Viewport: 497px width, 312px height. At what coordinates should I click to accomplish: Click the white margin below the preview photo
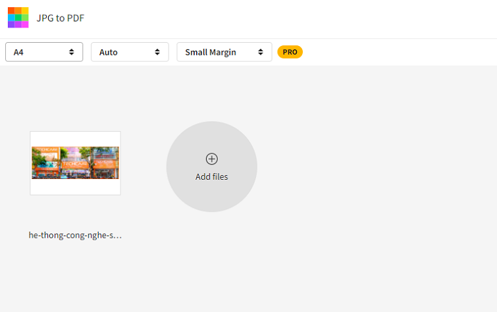[75, 187]
